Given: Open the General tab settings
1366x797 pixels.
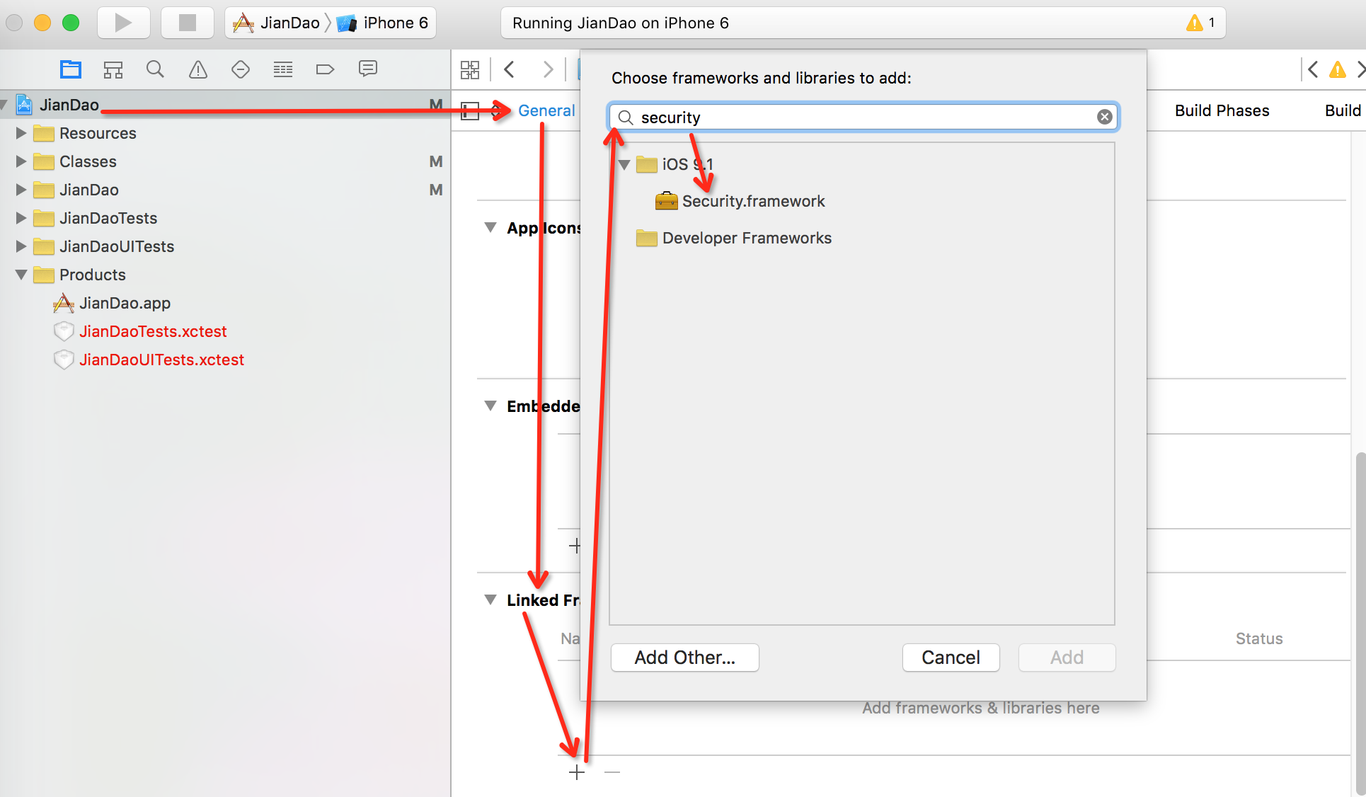Looking at the screenshot, I should (546, 110).
